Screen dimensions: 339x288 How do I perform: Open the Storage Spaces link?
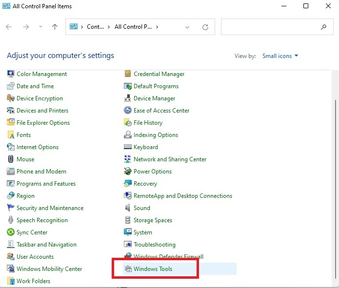coord(153,220)
